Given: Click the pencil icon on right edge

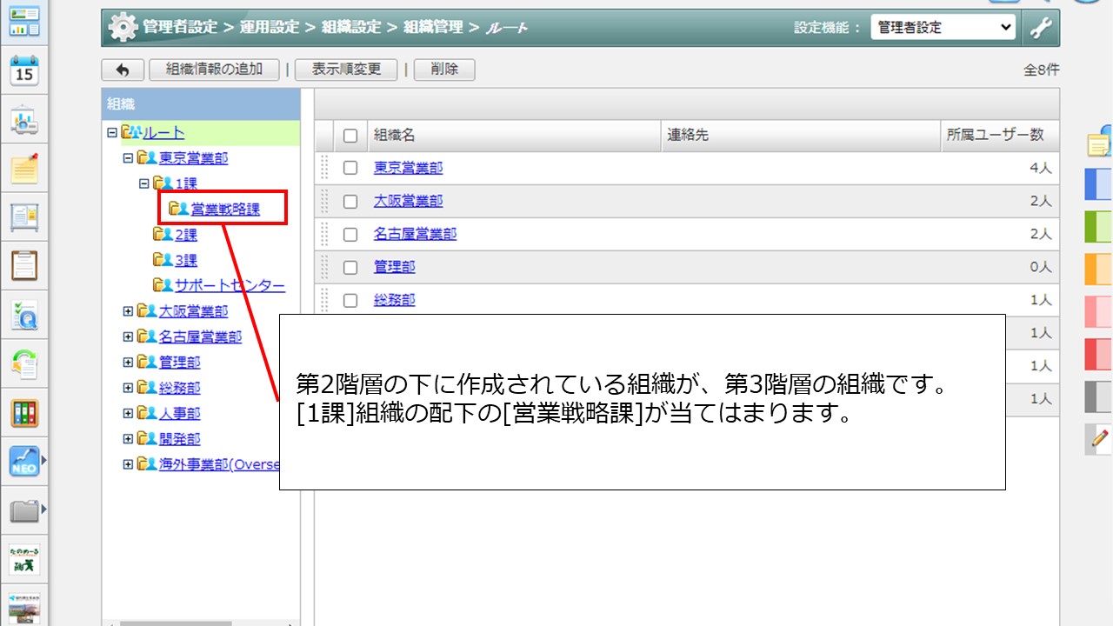Looking at the screenshot, I should point(1101,438).
